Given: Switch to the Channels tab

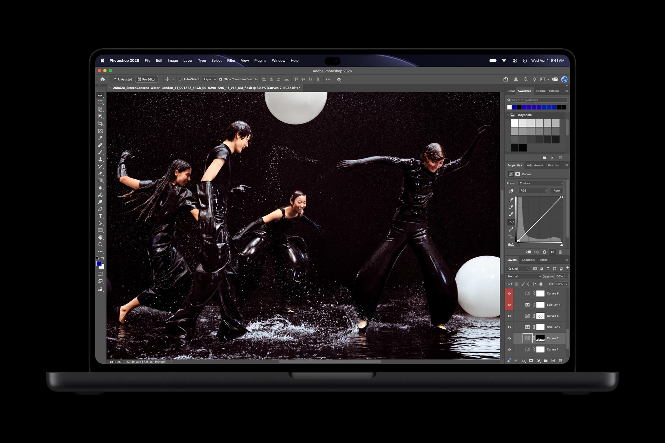Looking at the screenshot, I should pyautogui.click(x=528, y=260).
